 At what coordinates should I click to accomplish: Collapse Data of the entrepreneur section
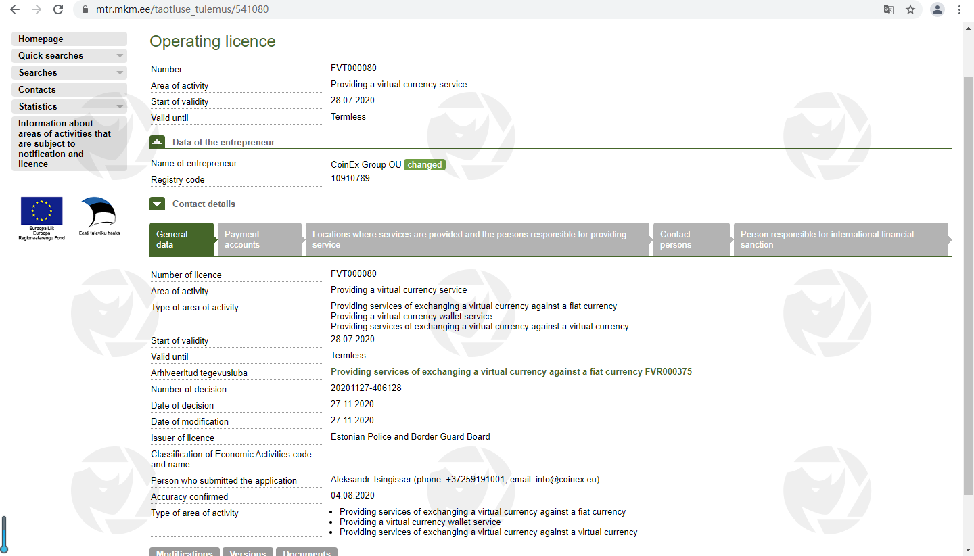157,142
